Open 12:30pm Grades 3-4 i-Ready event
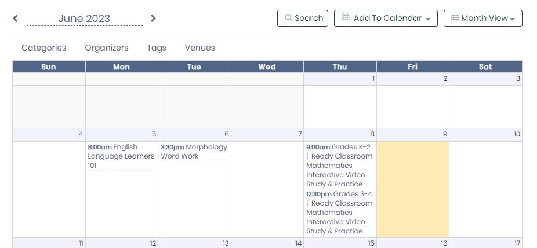The width and height of the screenshot is (537, 248). (x=339, y=213)
